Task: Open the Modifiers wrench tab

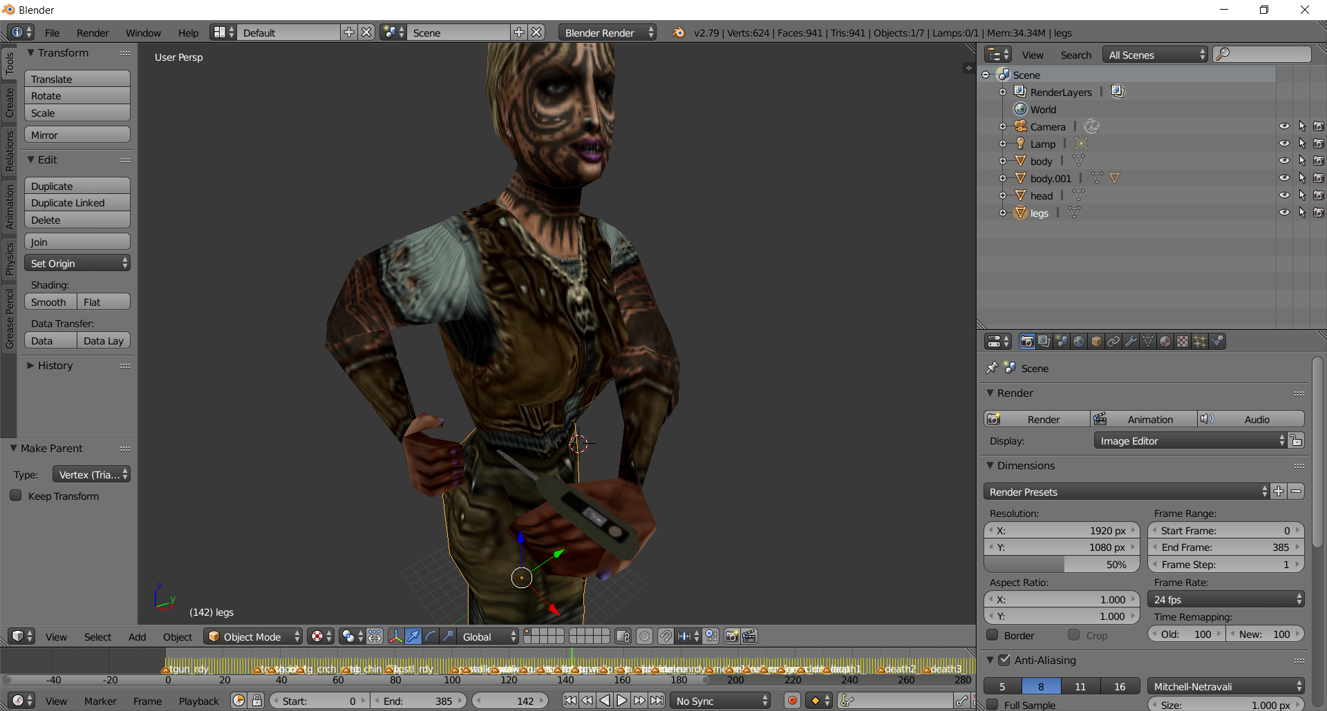Action: 1131,342
